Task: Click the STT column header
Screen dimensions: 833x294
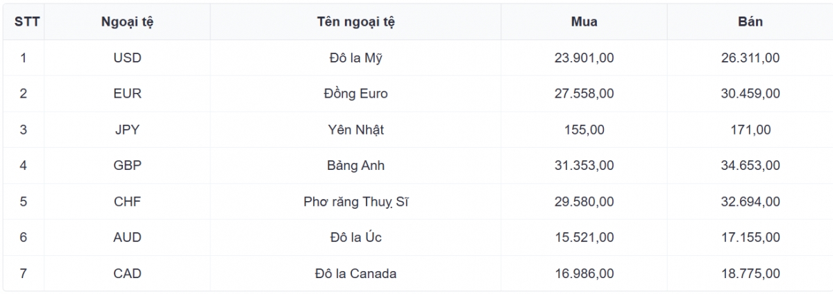Action: point(24,21)
